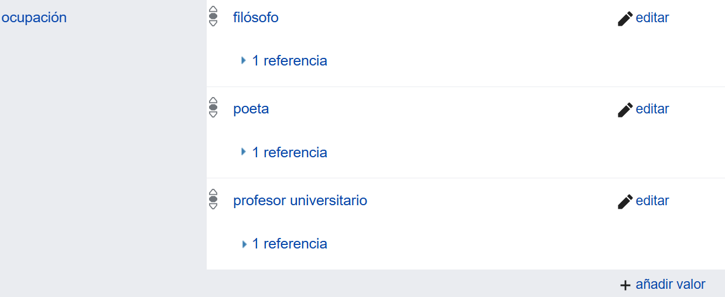The height and width of the screenshot is (297, 725).
Task: Click the pencil icon beside filósofo
Action: 625,19
